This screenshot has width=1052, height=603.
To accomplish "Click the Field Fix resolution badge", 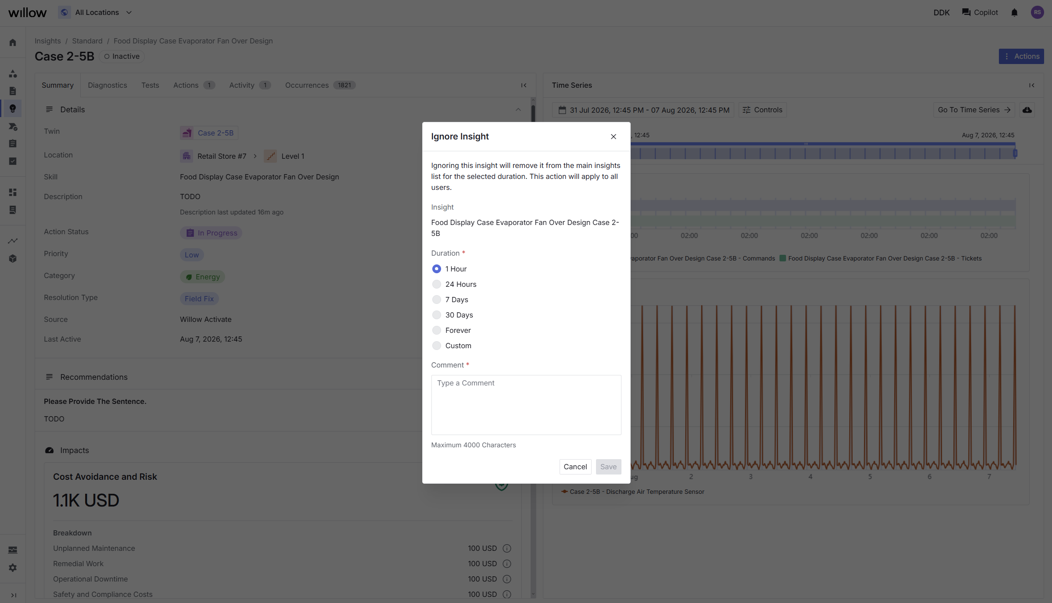I will coord(199,299).
